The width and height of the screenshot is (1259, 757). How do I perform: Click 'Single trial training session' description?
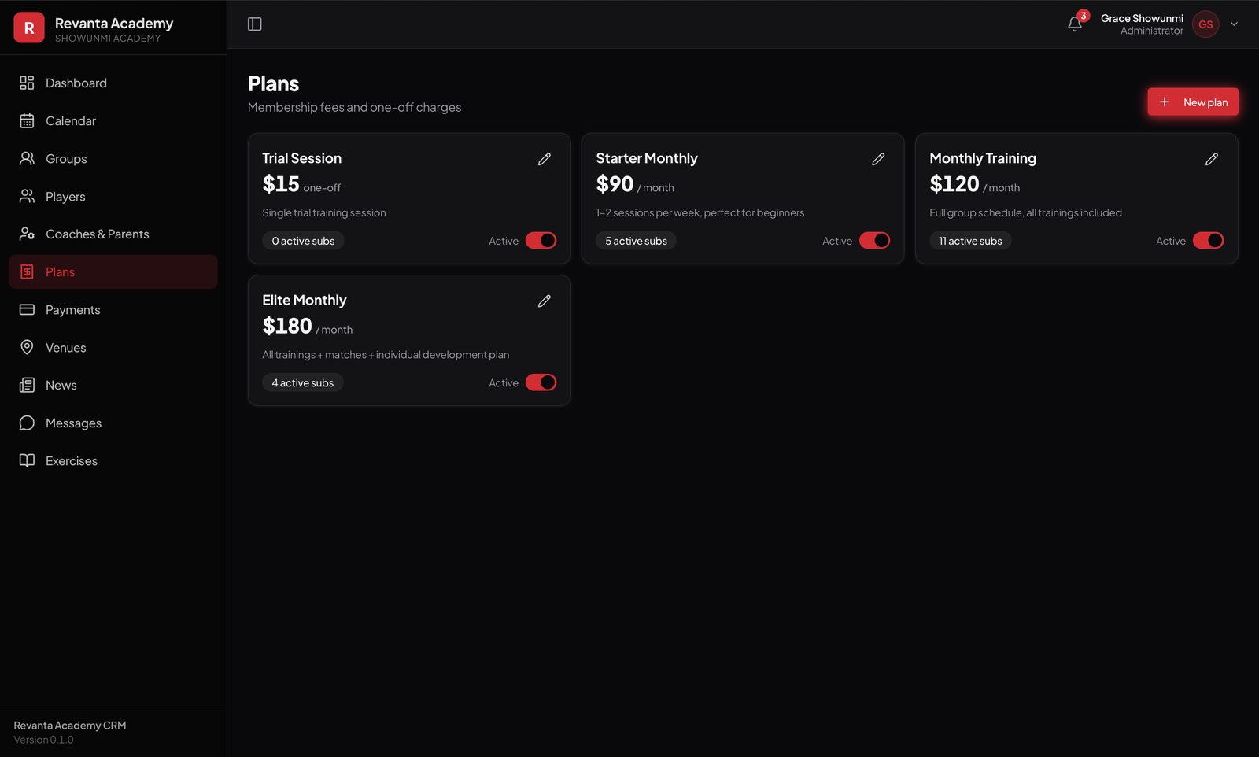click(324, 212)
